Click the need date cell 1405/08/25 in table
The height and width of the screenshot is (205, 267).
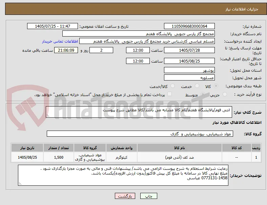[x=27, y=157]
